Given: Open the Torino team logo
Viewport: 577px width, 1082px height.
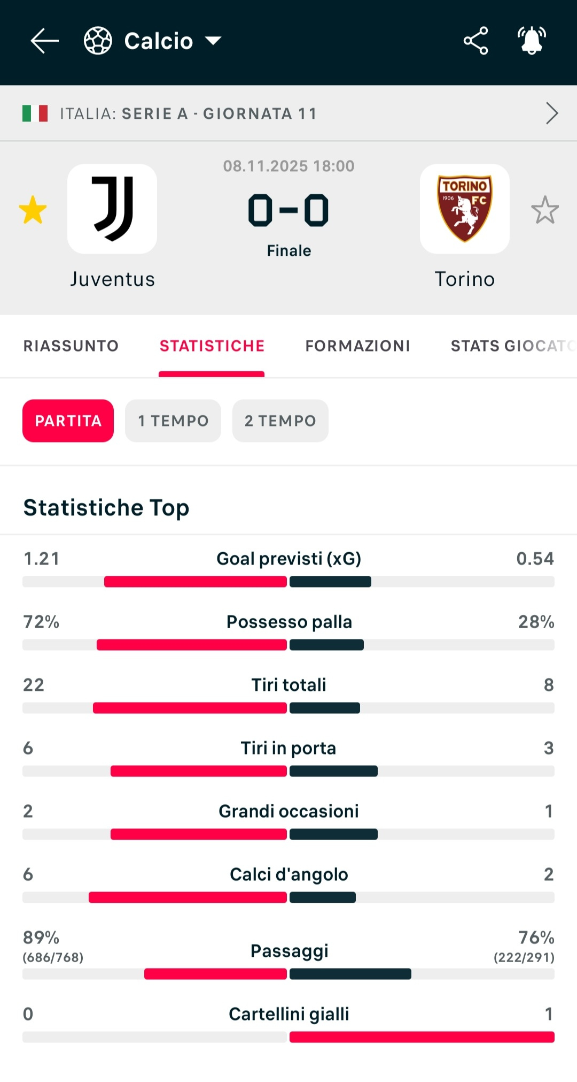Looking at the screenshot, I should click(464, 209).
